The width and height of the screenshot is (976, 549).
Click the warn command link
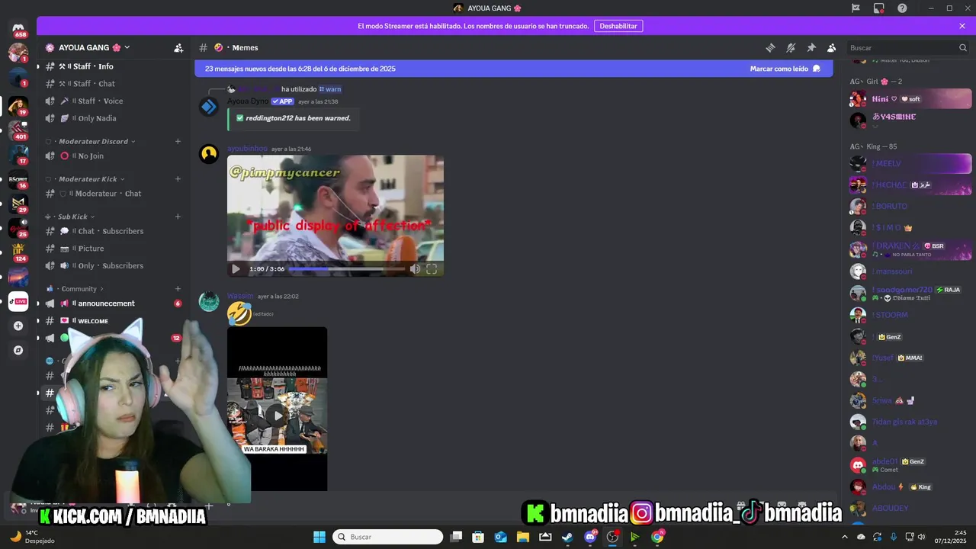point(330,89)
